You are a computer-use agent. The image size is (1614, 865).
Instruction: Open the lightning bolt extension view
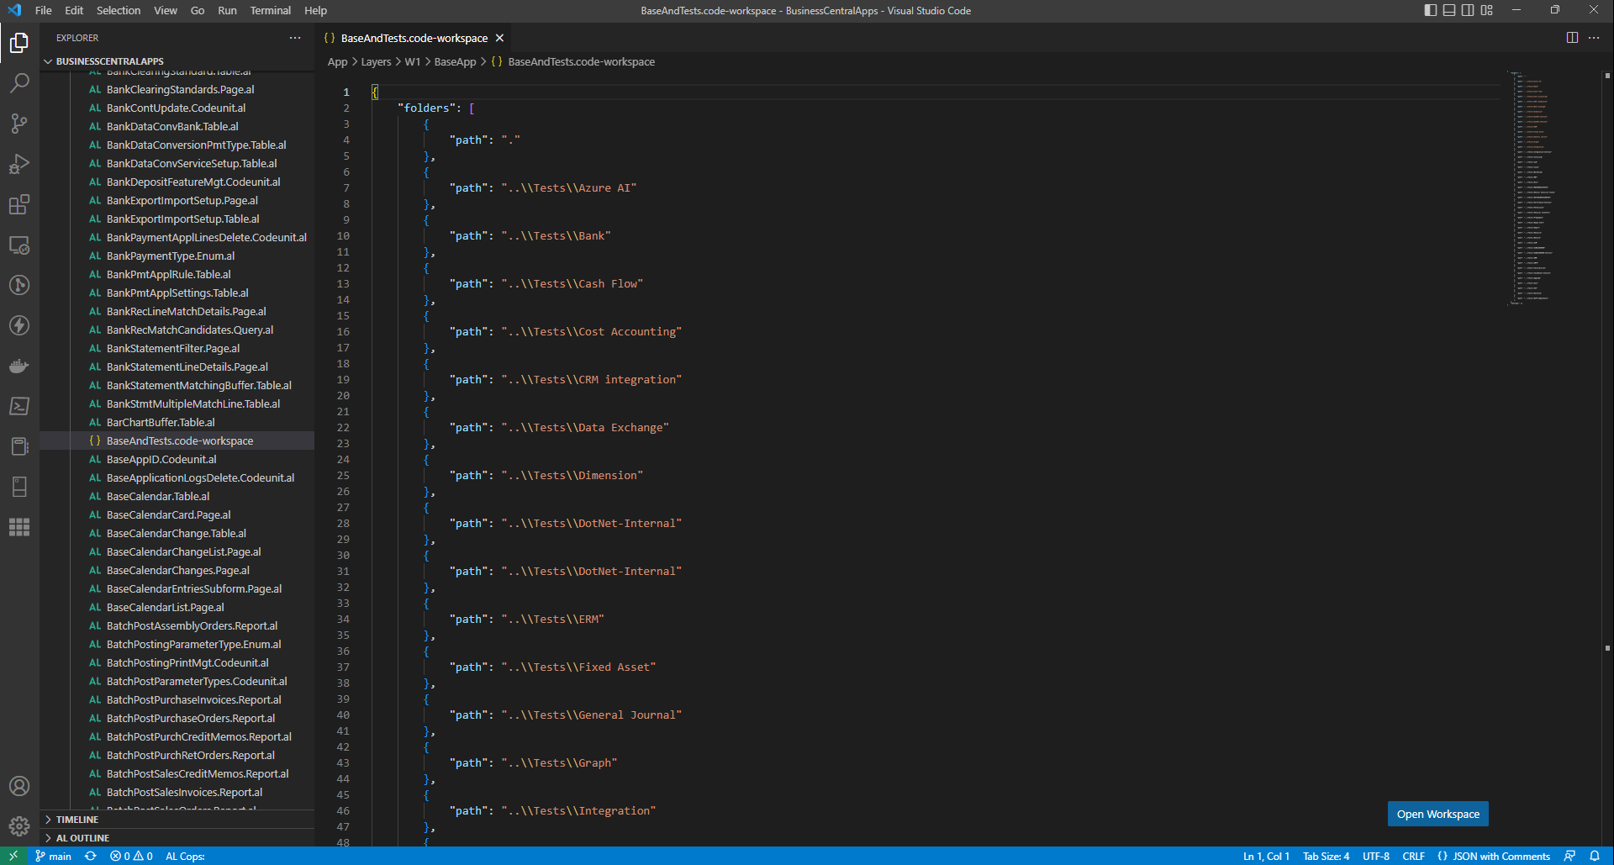point(19,325)
